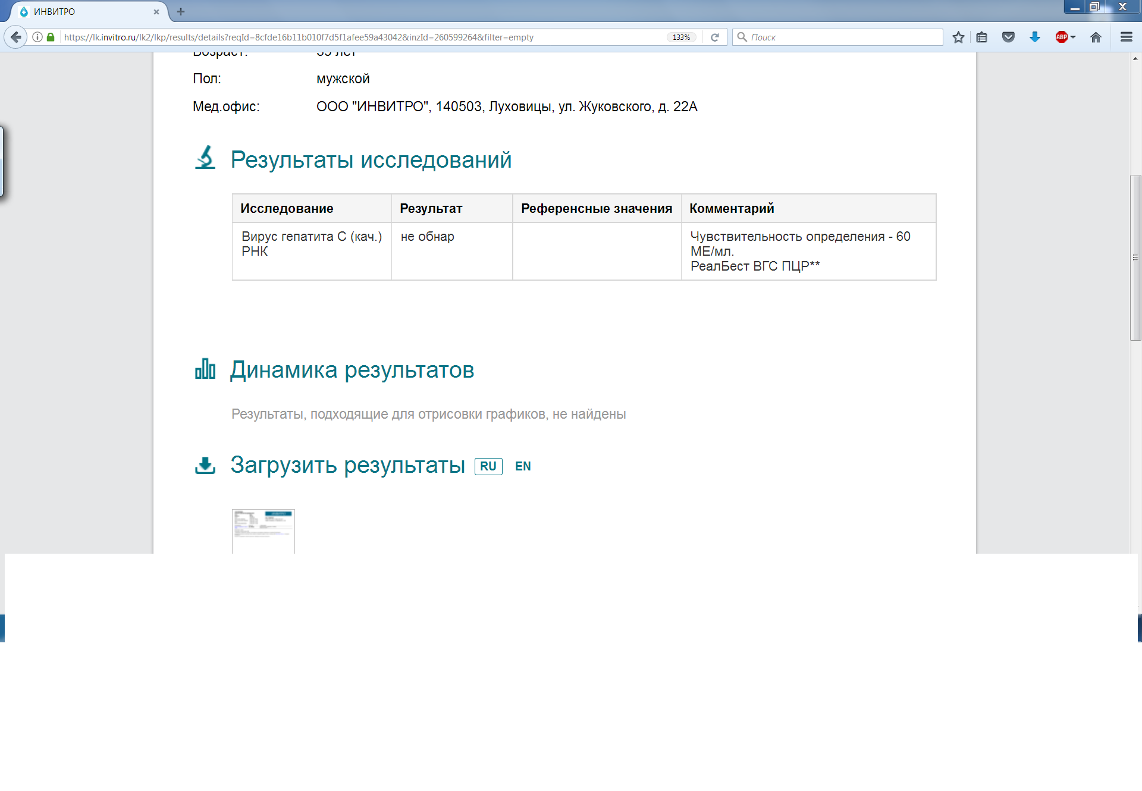
Task: Click the Pocket save icon
Action: click(x=1008, y=37)
